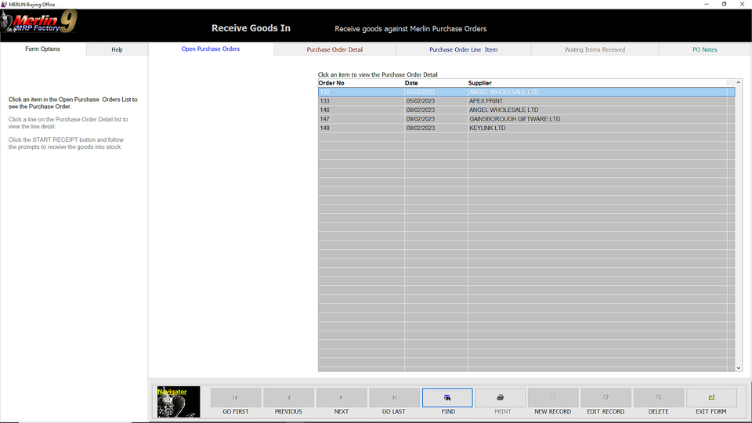Click the Go First navigation arrow

[236, 398]
